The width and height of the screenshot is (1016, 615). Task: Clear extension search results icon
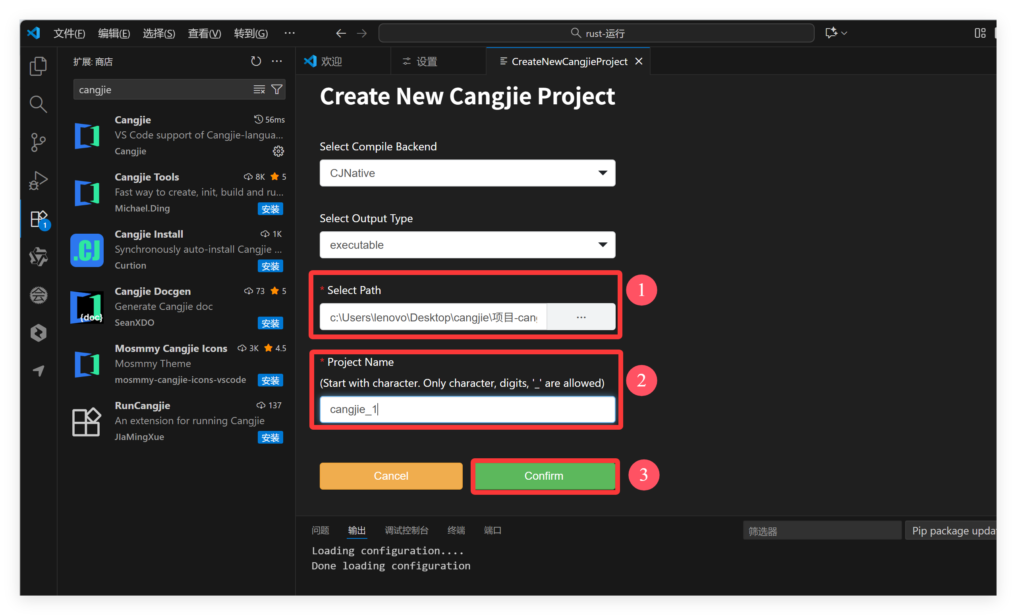pos(259,89)
